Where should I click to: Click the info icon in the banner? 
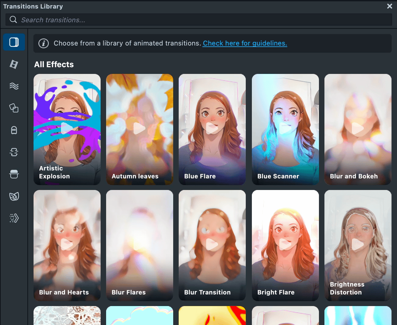[44, 43]
